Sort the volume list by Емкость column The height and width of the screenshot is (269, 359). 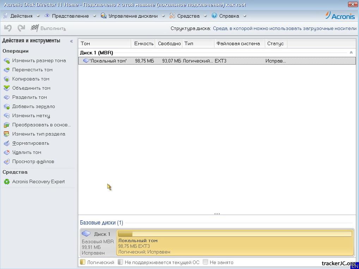(143, 44)
